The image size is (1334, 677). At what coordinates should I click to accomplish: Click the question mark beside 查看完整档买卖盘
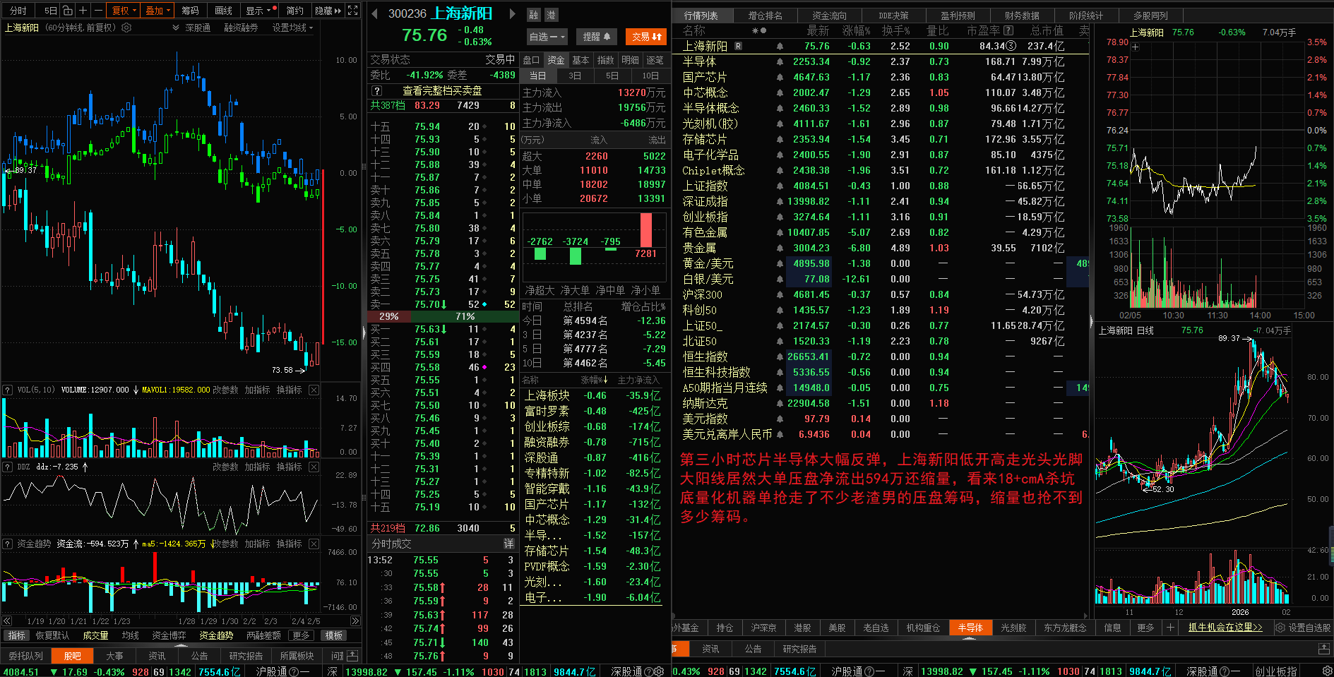377,90
